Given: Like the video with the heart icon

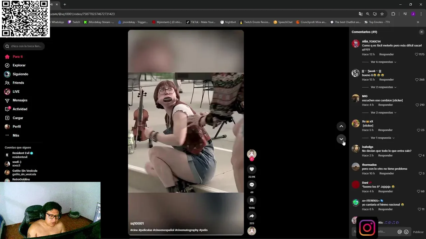Looking at the screenshot, I should click(252, 169).
